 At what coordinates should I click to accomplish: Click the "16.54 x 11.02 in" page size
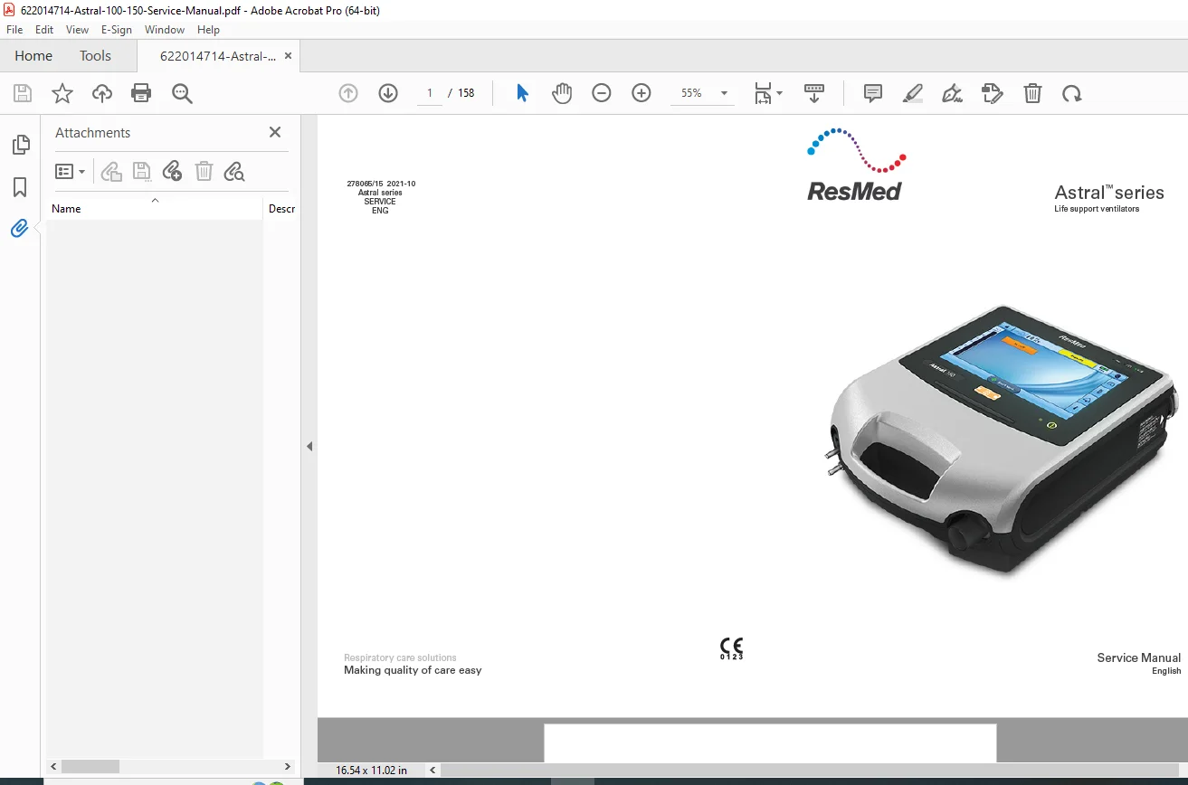[x=371, y=771]
